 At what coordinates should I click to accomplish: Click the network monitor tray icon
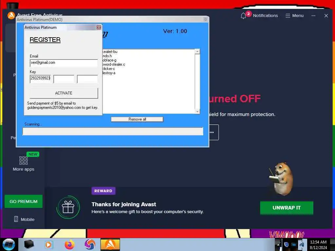coord(294,244)
